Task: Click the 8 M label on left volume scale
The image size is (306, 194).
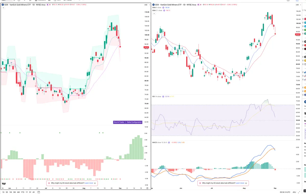Action: (x=146, y=133)
